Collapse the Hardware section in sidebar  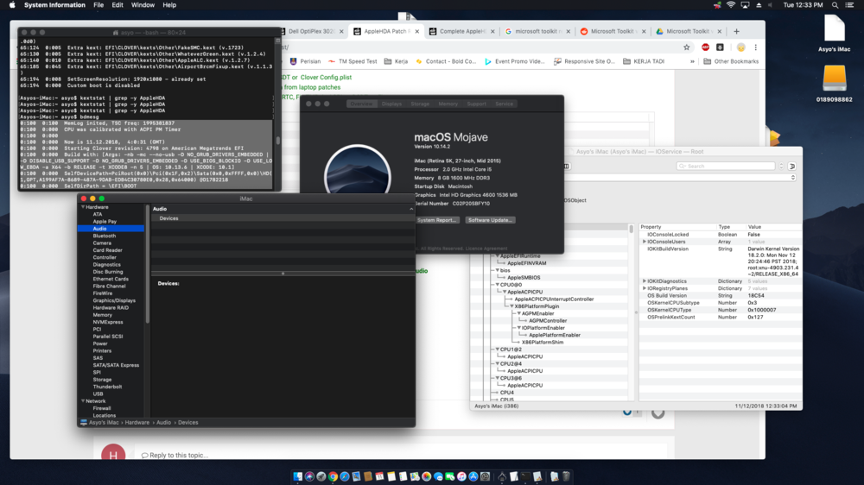point(83,207)
